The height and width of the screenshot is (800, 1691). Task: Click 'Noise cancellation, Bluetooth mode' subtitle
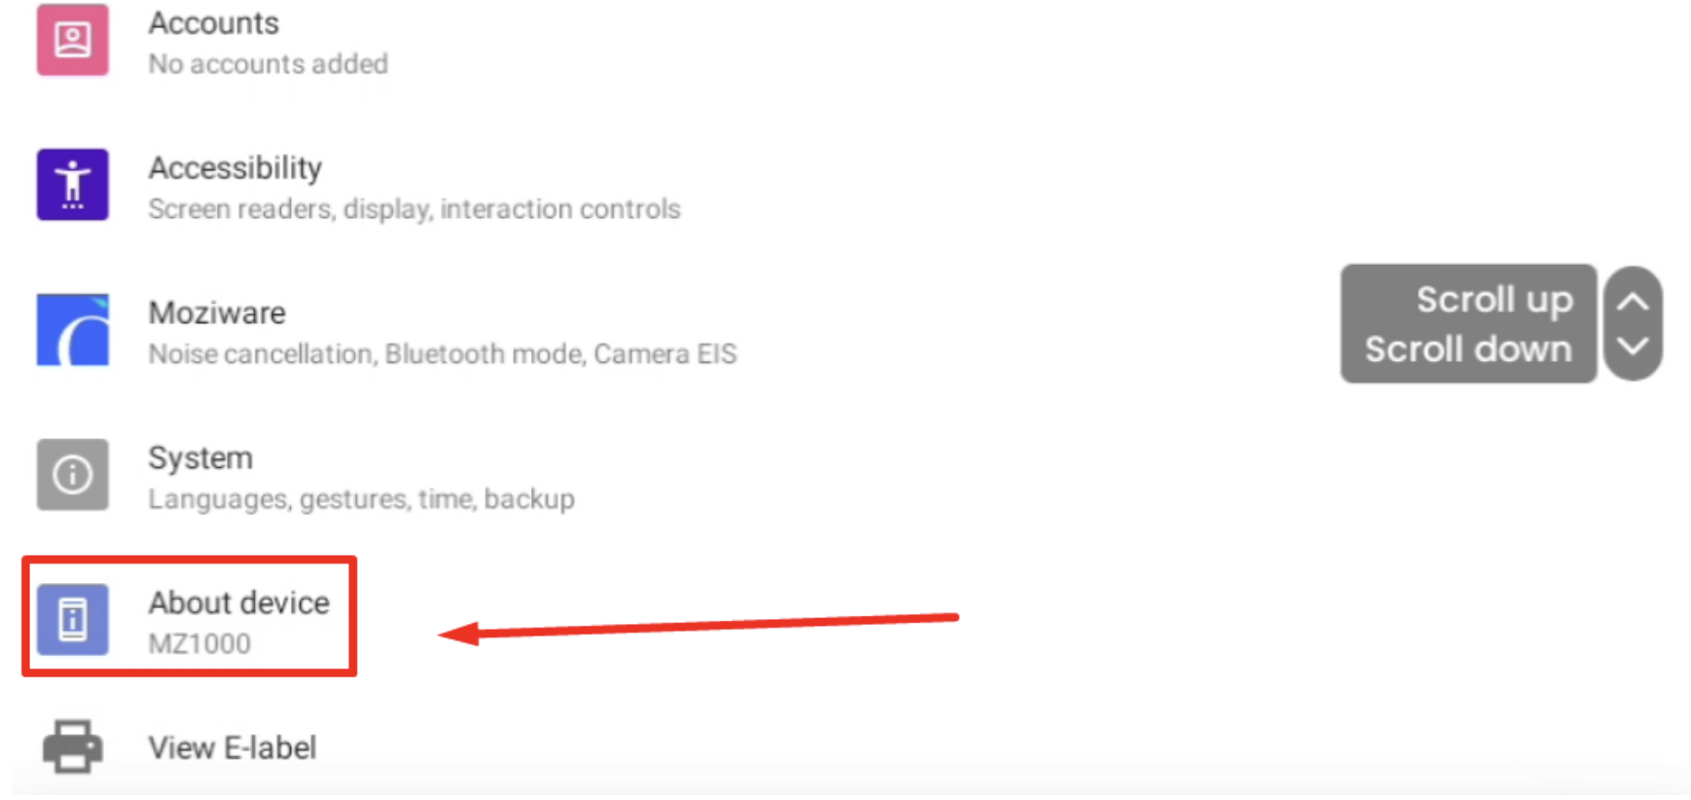[365, 353]
